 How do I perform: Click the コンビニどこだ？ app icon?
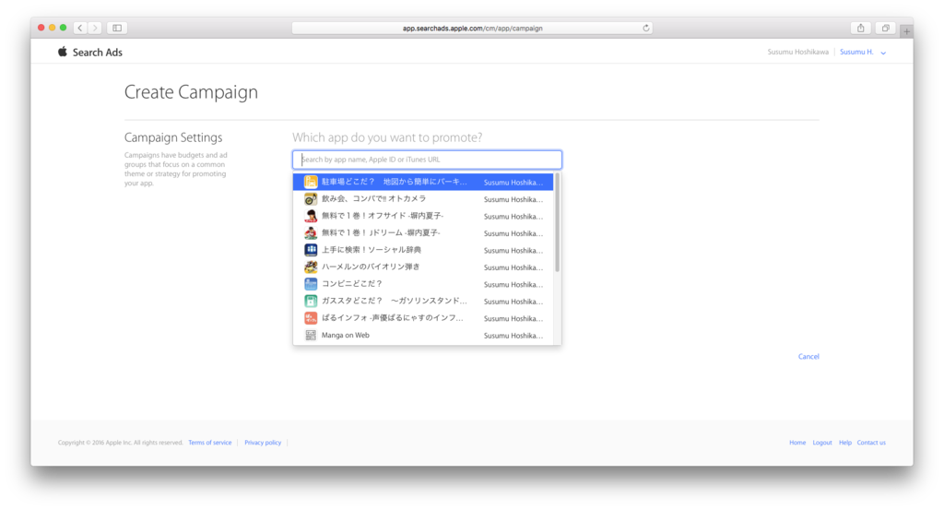[x=311, y=284]
